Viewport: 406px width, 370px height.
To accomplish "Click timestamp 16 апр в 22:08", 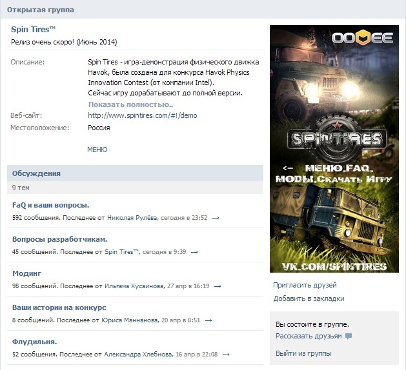I will pyautogui.click(x=196, y=355).
